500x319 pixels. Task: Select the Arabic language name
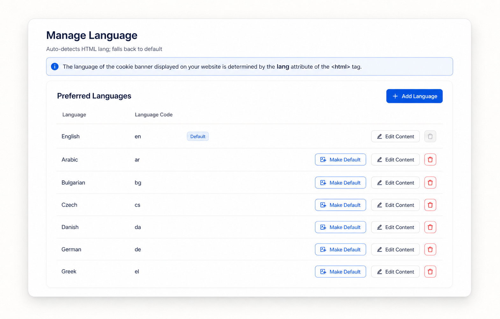tap(70, 159)
